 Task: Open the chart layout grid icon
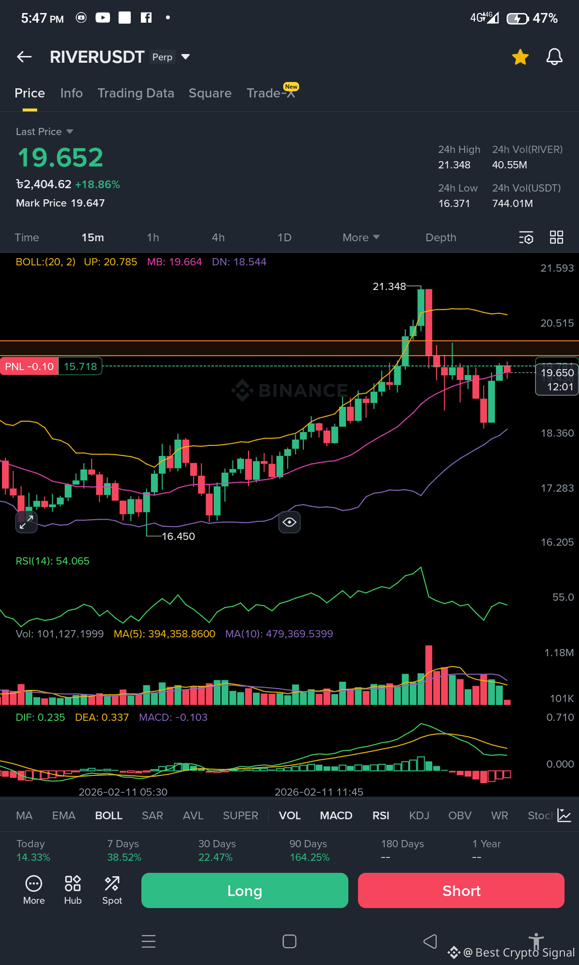click(x=556, y=237)
